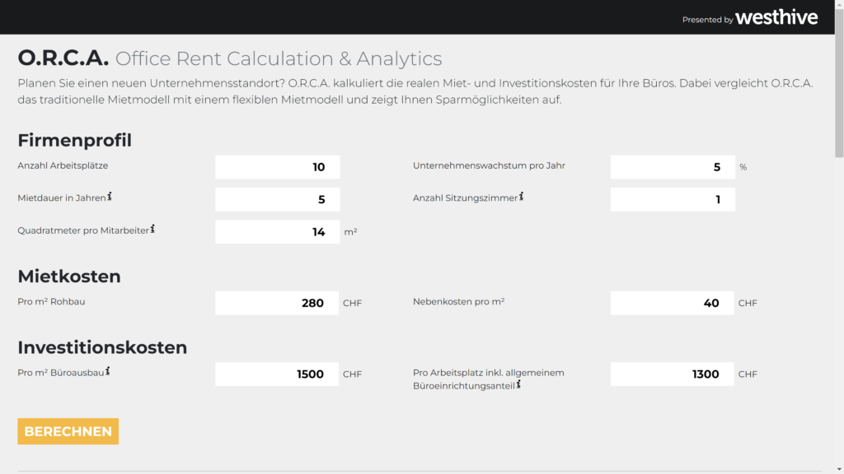Click the Pro m² Rohbau CHF field
The width and height of the screenshot is (844, 474).
click(x=277, y=303)
